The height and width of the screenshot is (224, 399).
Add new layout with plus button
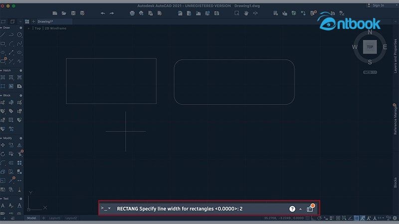coord(43,218)
